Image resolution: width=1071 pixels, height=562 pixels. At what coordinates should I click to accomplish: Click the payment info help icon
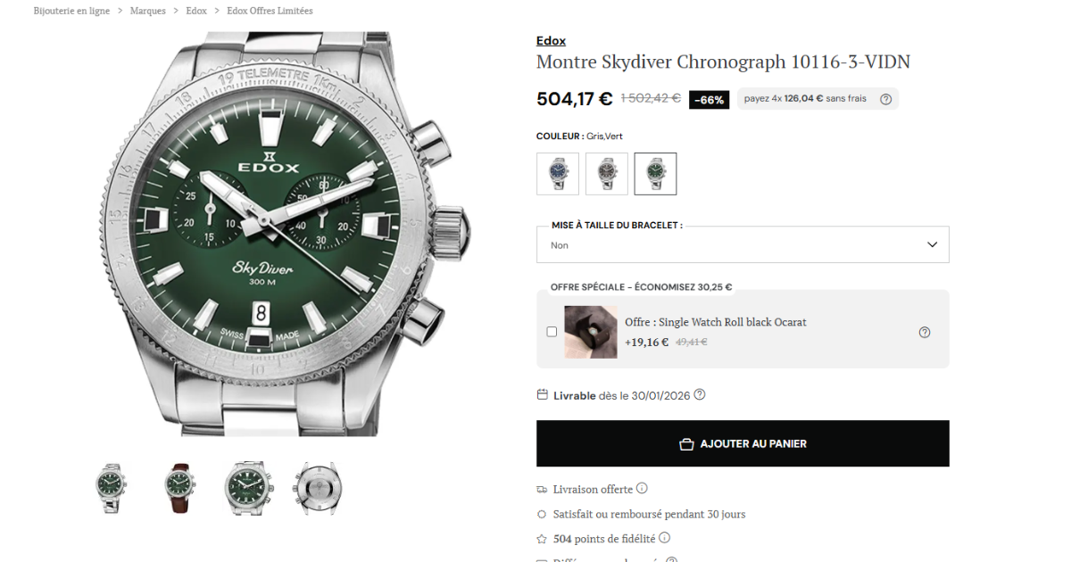click(885, 99)
